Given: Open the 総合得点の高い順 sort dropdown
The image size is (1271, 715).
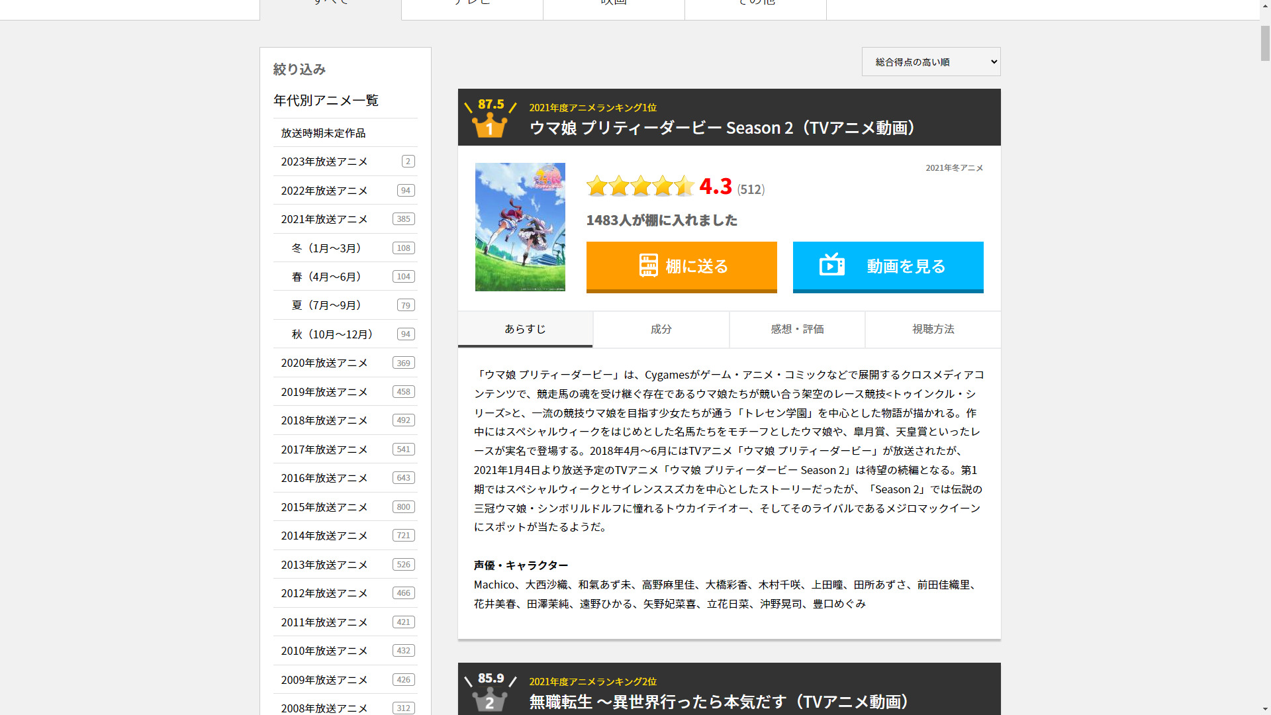Looking at the screenshot, I should (930, 62).
